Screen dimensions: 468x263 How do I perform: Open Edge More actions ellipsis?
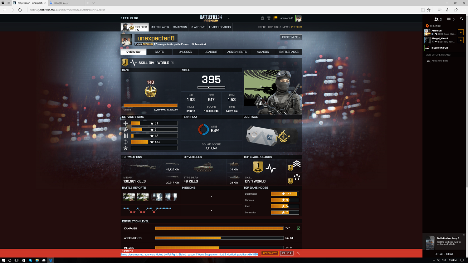point(464,10)
